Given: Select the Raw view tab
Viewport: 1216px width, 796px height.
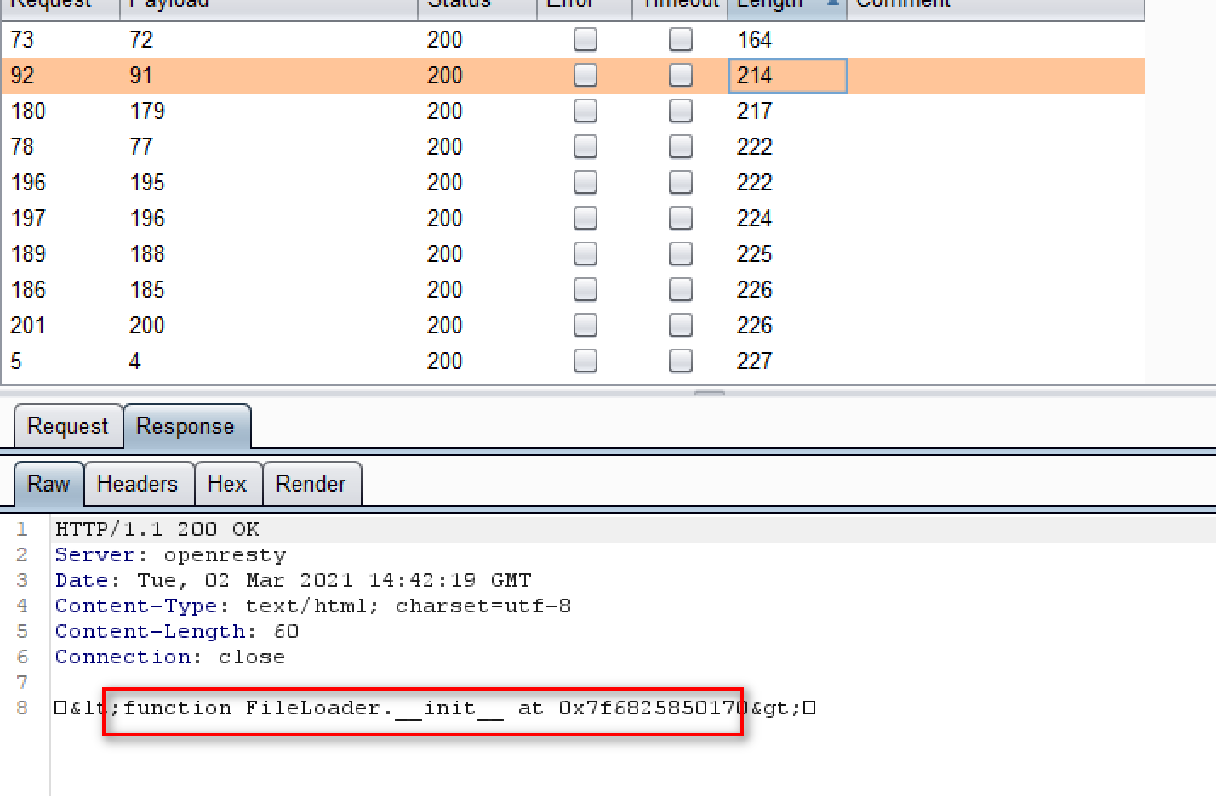Looking at the screenshot, I should point(49,484).
